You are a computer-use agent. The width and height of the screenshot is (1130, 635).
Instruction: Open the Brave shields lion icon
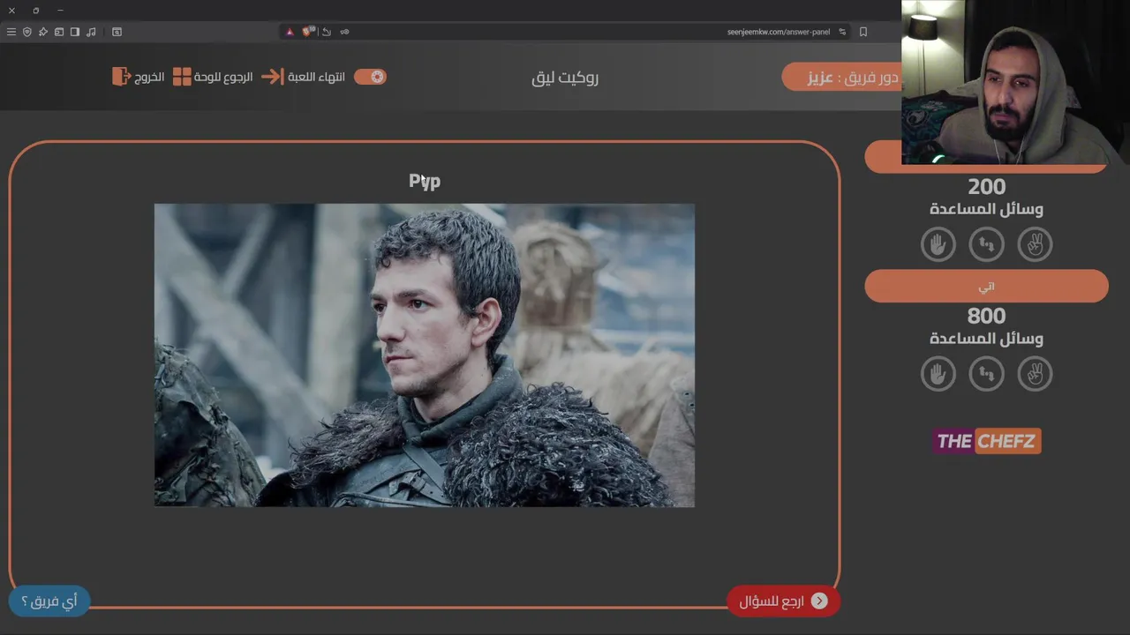(x=308, y=32)
